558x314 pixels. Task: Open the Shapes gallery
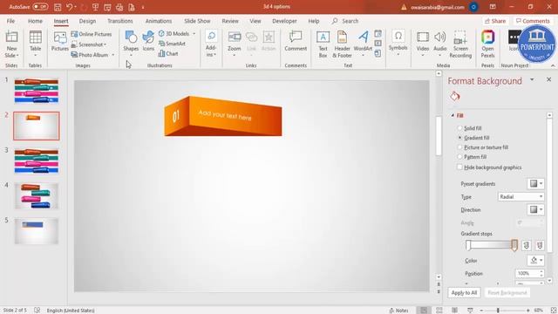[x=131, y=44]
